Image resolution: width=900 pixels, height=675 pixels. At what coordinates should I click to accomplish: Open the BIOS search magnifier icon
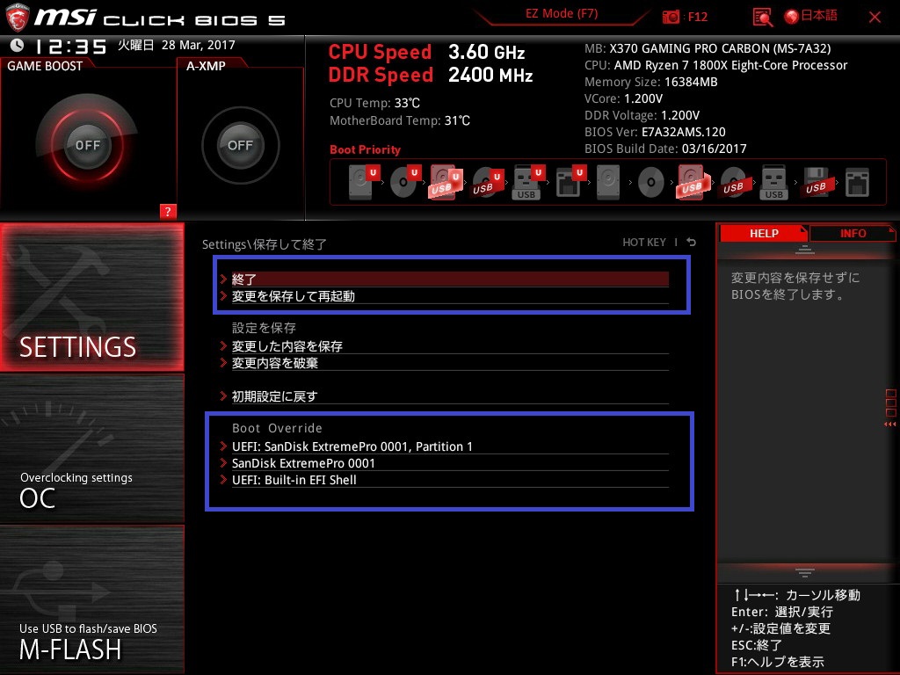(762, 18)
